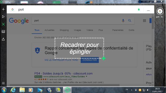Open the downloads sidebar icon
166x93 pixels.
[x=3, y=39]
